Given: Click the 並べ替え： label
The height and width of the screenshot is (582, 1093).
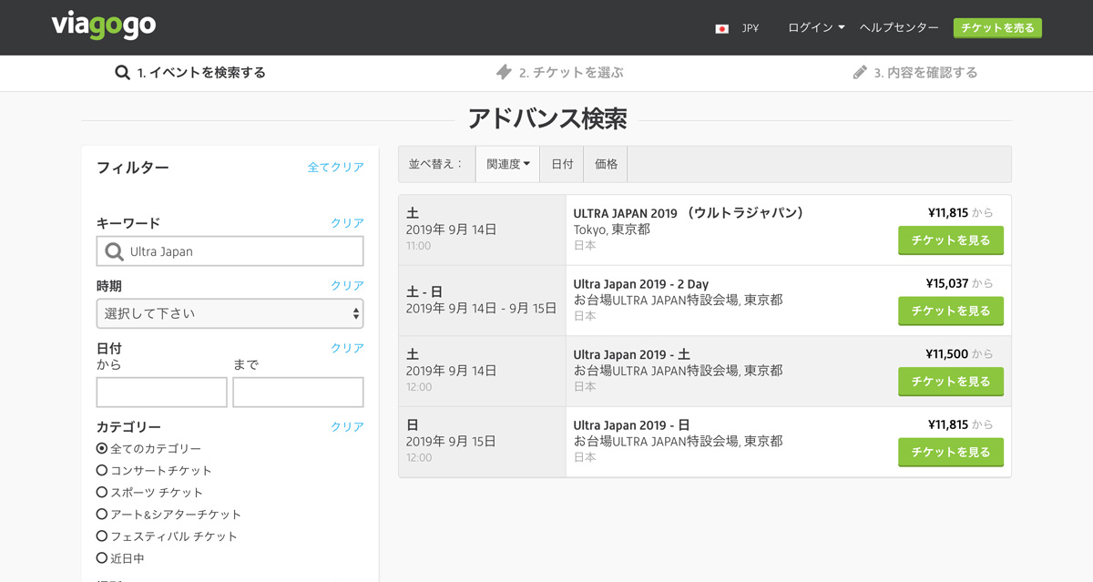Looking at the screenshot, I should tap(436, 164).
